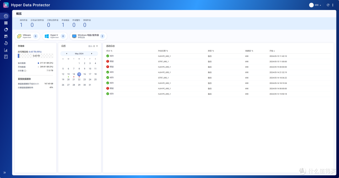Click the May 2024 calendar title
The height and width of the screenshot is (178, 339).
[x=79, y=53]
